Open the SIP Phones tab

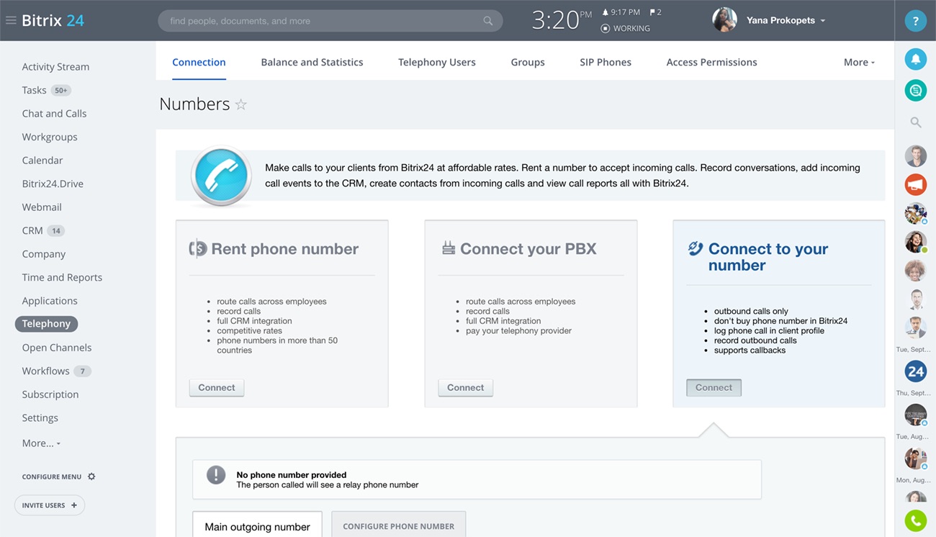605,63
